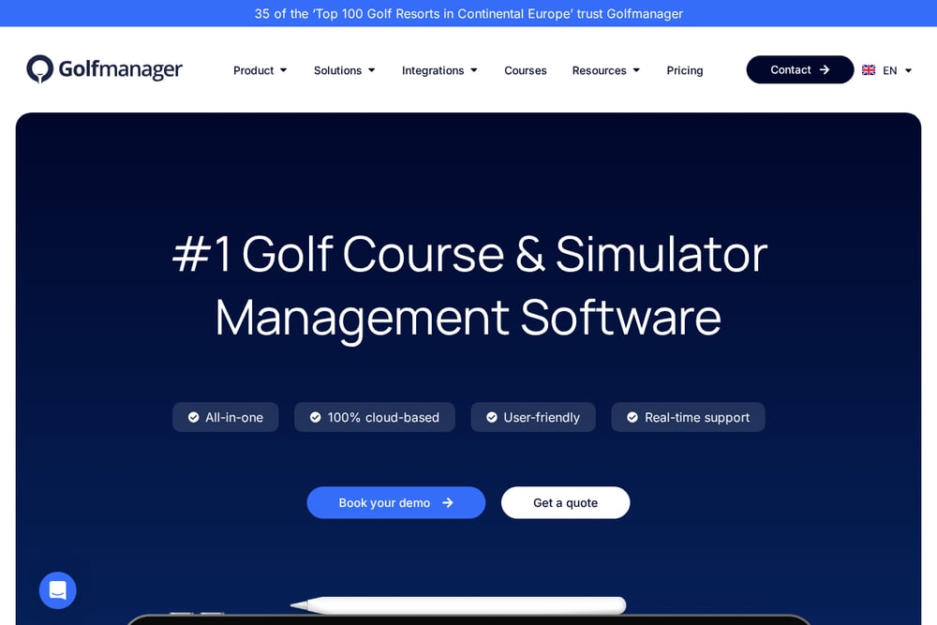This screenshot has height=625, width=937.
Task: Open the Golfmanager logo homepage link
Action: pos(105,69)
